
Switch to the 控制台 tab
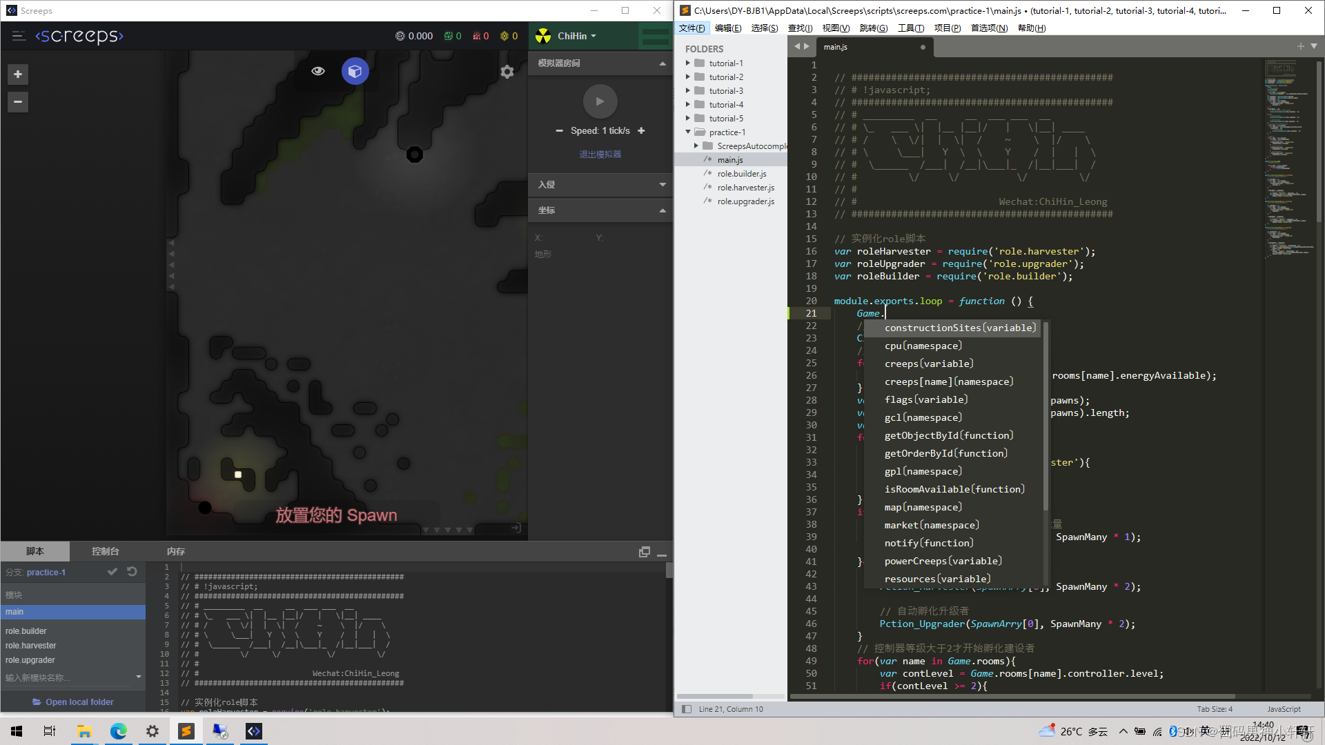pyautogui.click(x=105, y=551)
